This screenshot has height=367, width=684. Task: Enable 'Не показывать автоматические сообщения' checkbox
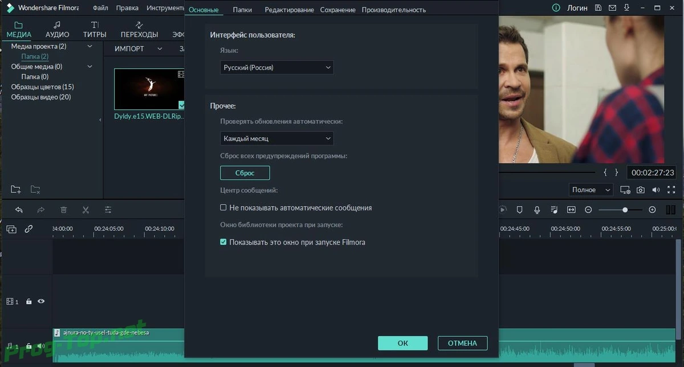(223, 208)
